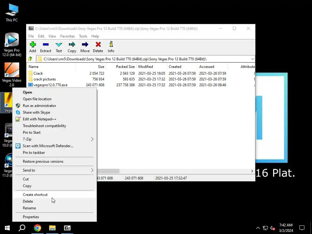Screen dimensions: 312x234
Task: Choose Properties in context menu
Action: [x=55, y=217]
